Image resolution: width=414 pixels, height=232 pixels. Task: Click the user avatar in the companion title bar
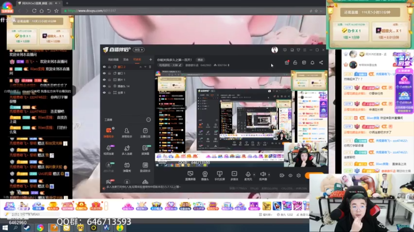pyautogui.click(x=275, y=49)
